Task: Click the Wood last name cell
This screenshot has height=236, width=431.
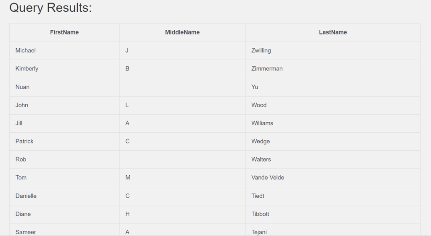Action: 259,105
